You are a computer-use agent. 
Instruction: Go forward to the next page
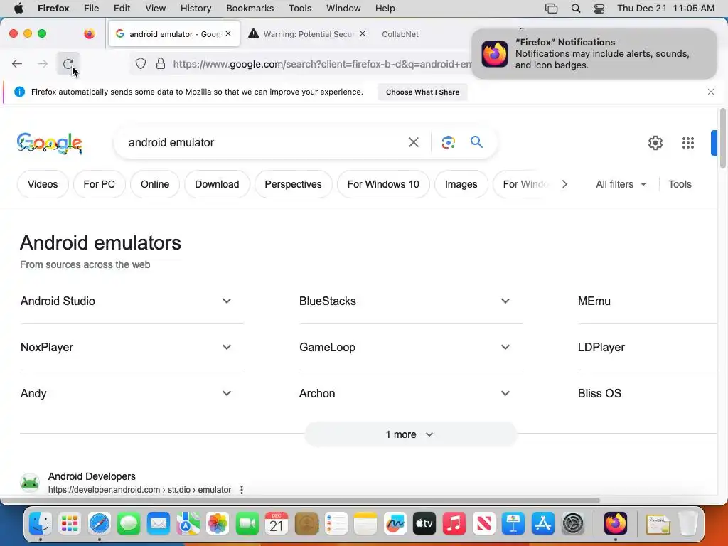tap(43, 63)
